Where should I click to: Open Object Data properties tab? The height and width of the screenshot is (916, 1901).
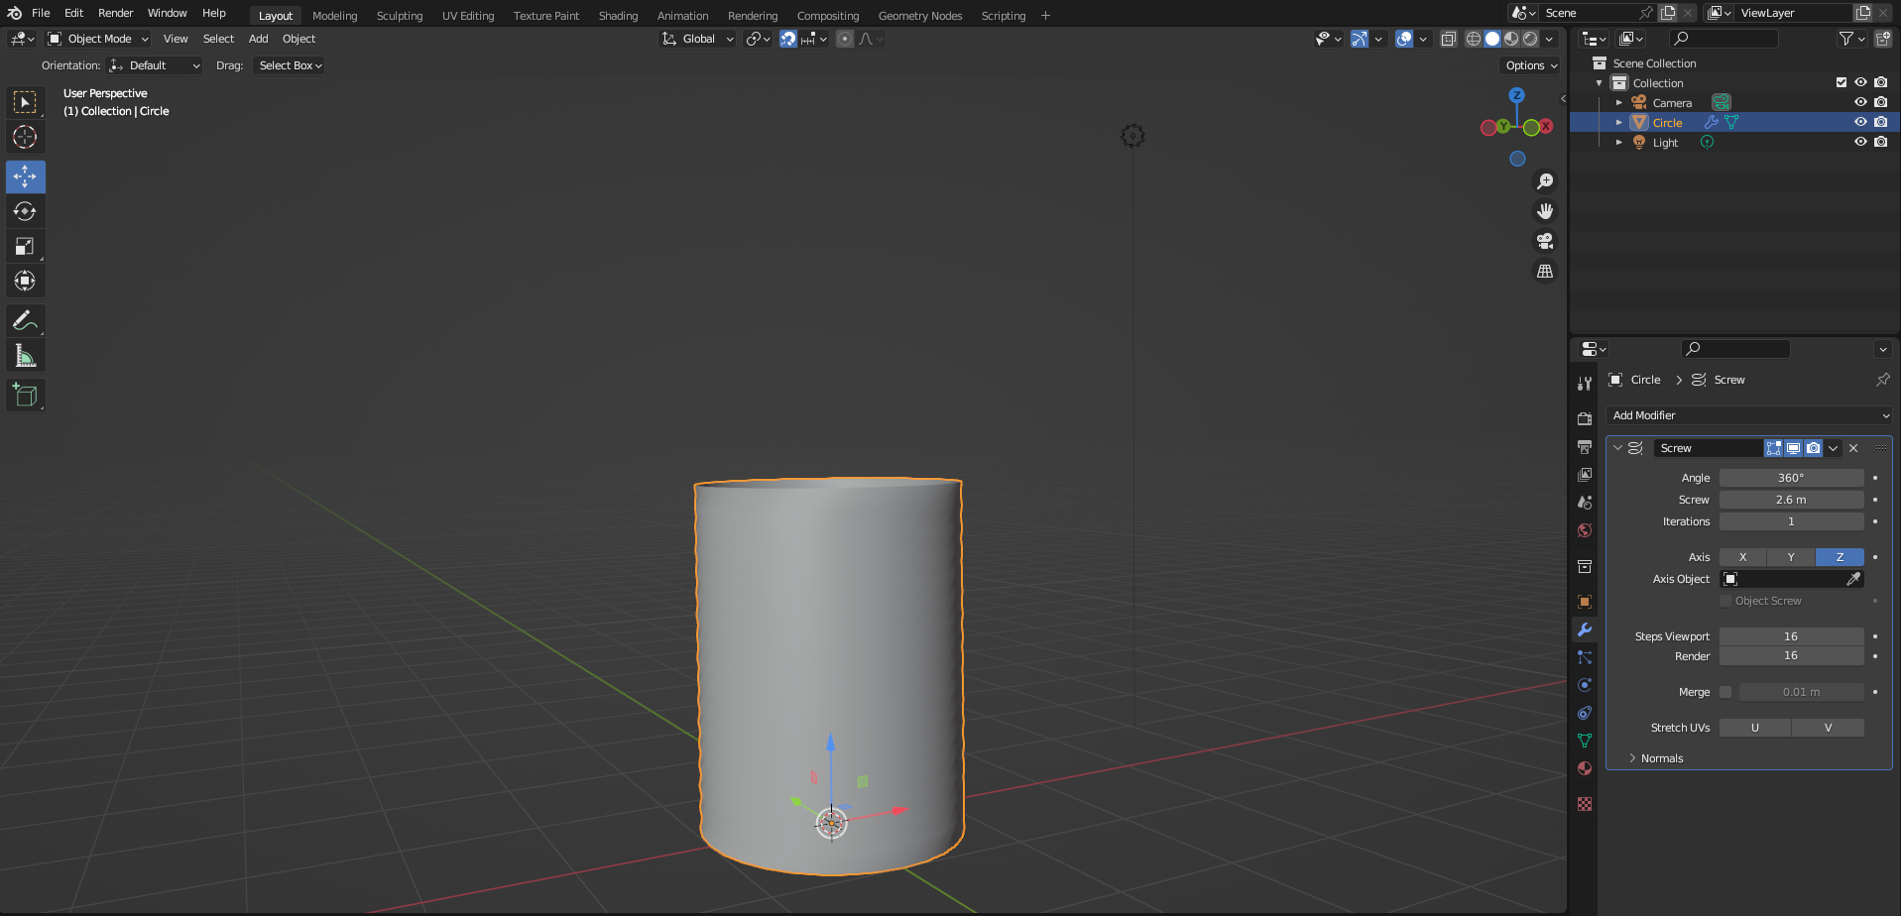pyautogui.click(x=1585, y=741)
